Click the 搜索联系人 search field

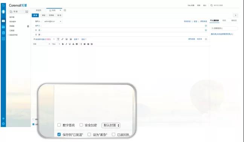pos(224,28)
